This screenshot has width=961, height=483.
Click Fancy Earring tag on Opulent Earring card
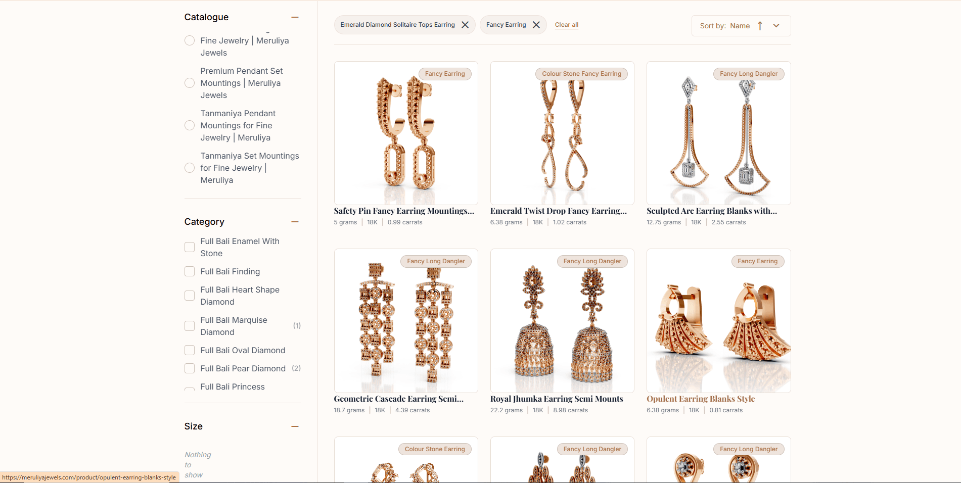[758, 261]
